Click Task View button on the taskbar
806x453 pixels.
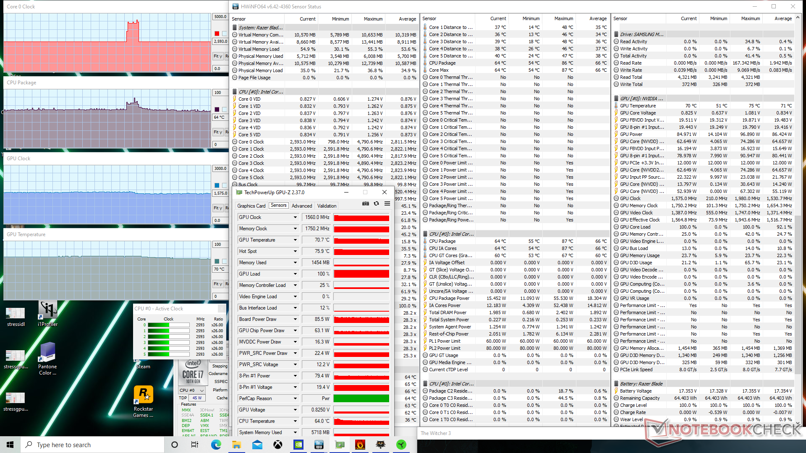[x=195, y=445]
